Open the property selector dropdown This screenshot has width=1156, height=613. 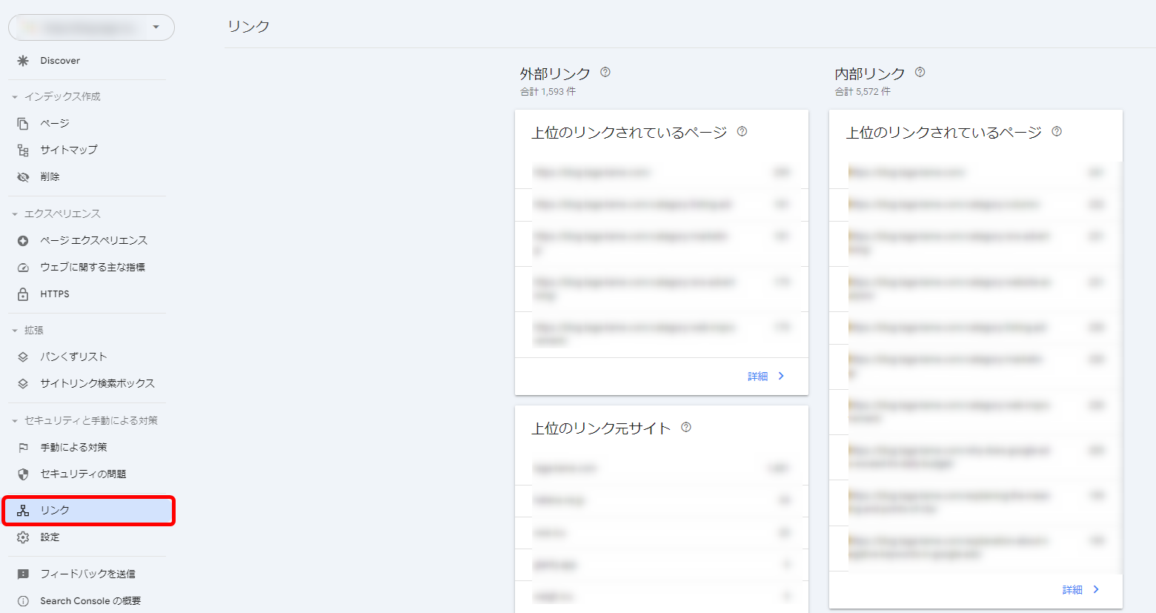point(91,27)
